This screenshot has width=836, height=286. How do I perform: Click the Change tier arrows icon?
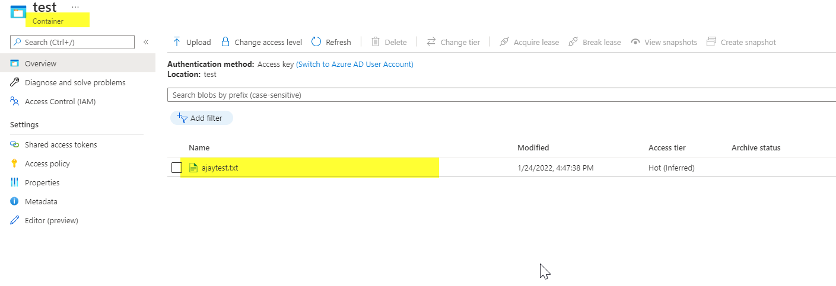(x=431, y=42)
